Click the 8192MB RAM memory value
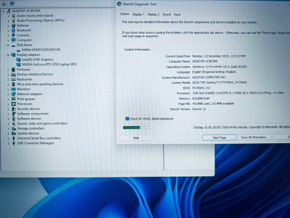Viewport: 290px width, 218px height. point(201,98)
